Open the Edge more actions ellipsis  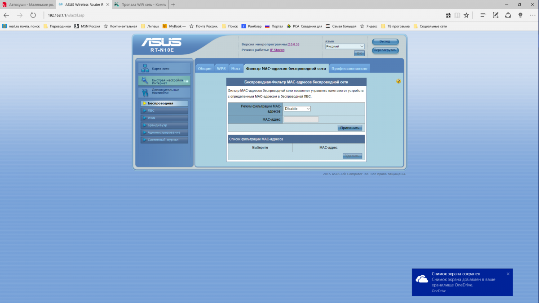click(x=532, y=15)
